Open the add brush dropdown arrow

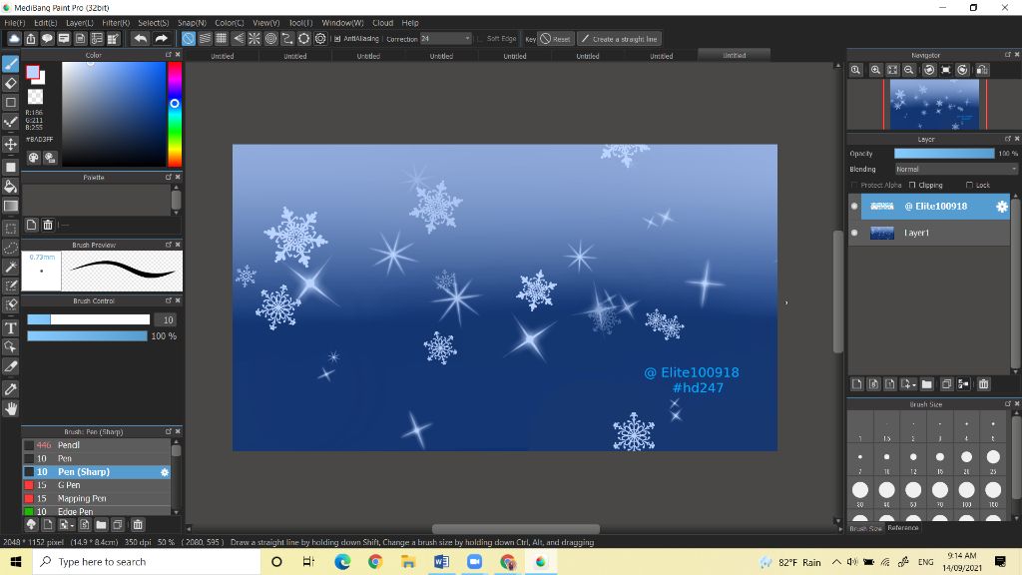(66, 525)
